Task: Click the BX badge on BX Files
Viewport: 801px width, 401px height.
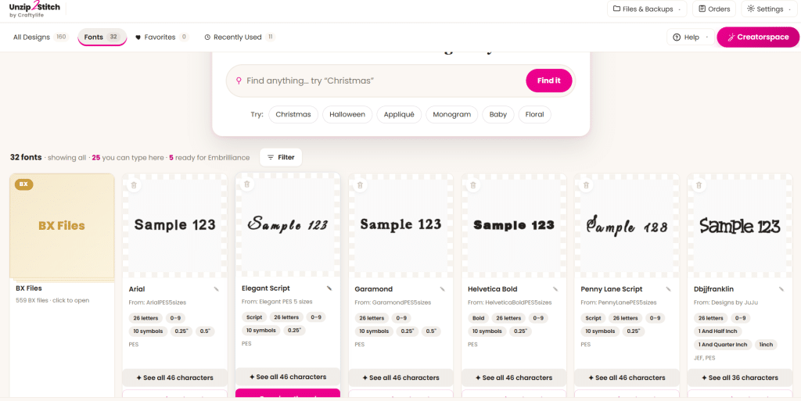Action: 23,184
